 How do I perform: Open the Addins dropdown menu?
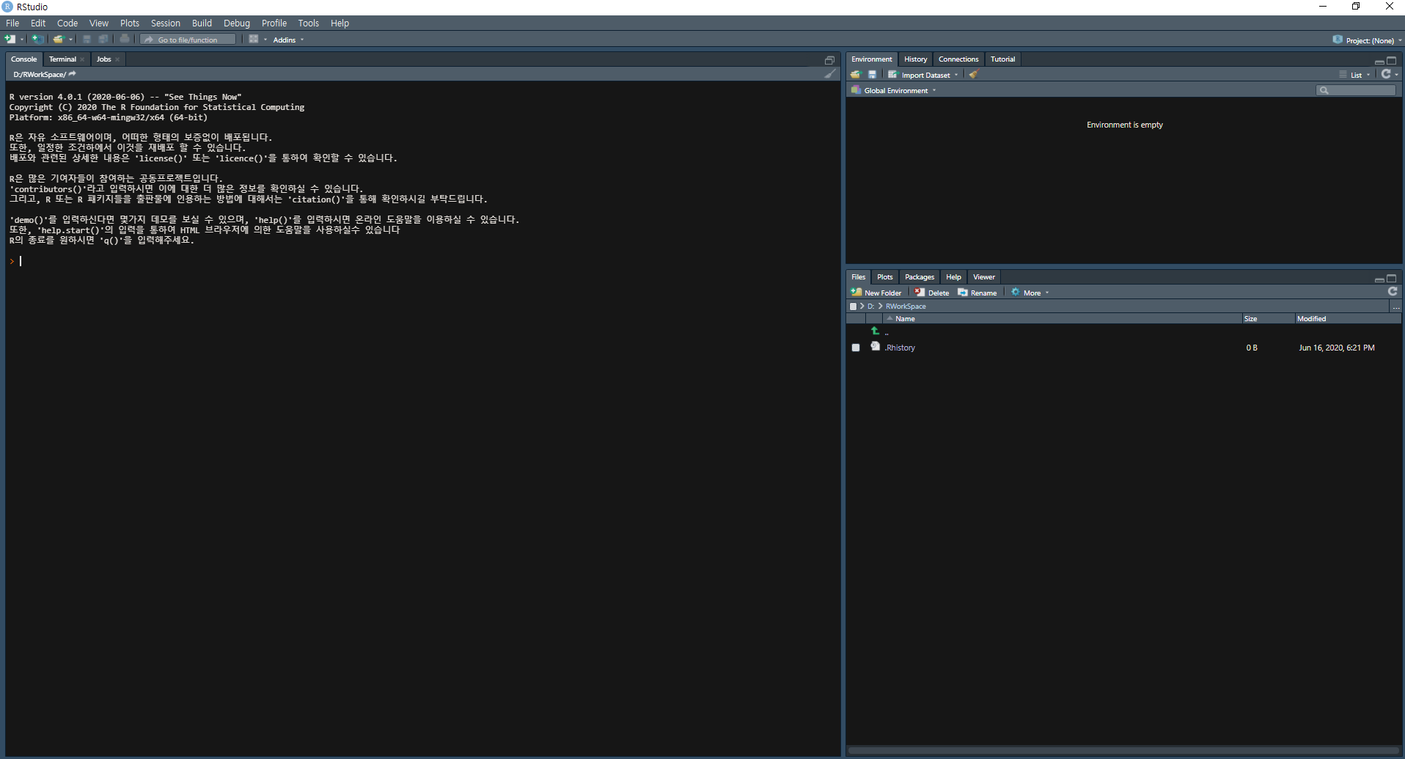(288, 40)
